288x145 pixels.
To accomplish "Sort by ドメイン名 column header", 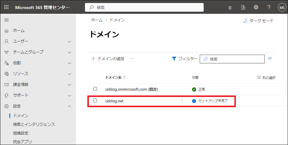I will point(115,78).
